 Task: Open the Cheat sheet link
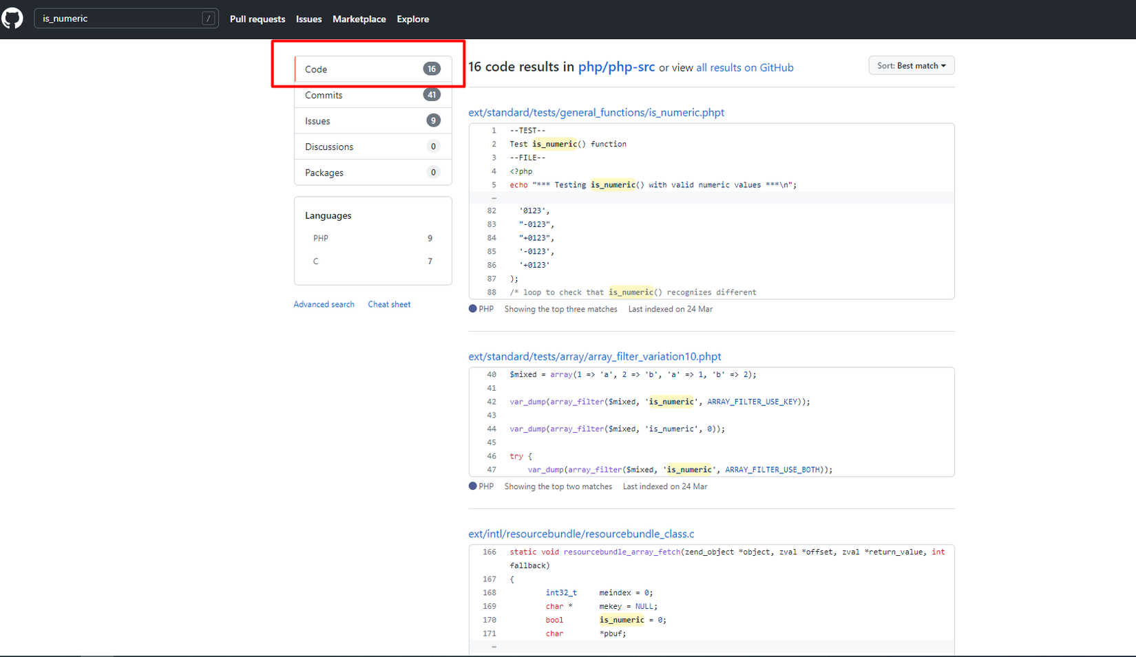[x=389, y=304]
